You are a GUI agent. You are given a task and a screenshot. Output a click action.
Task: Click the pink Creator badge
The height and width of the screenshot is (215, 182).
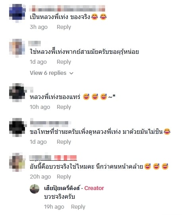pos(94,188)
